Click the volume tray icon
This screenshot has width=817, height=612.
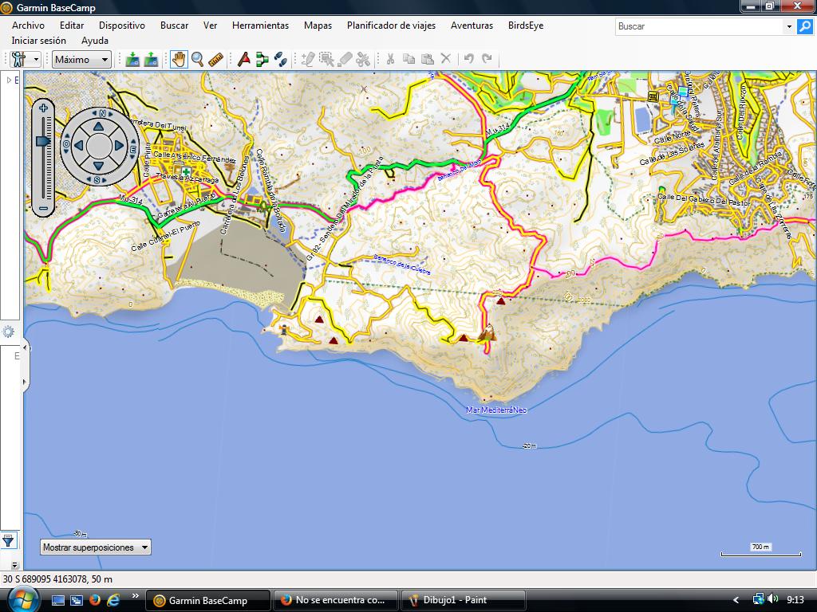(772, 599)
